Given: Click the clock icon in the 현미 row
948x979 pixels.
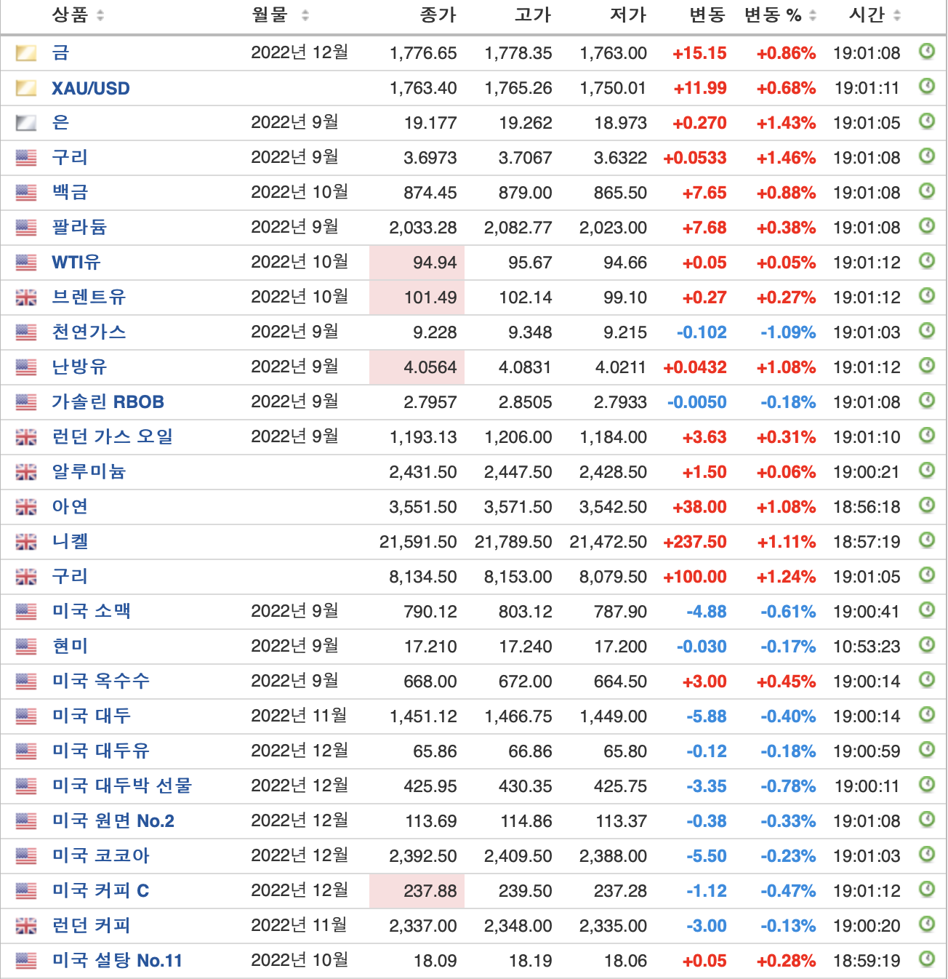Looking at the screenshot, I should 927,644.
